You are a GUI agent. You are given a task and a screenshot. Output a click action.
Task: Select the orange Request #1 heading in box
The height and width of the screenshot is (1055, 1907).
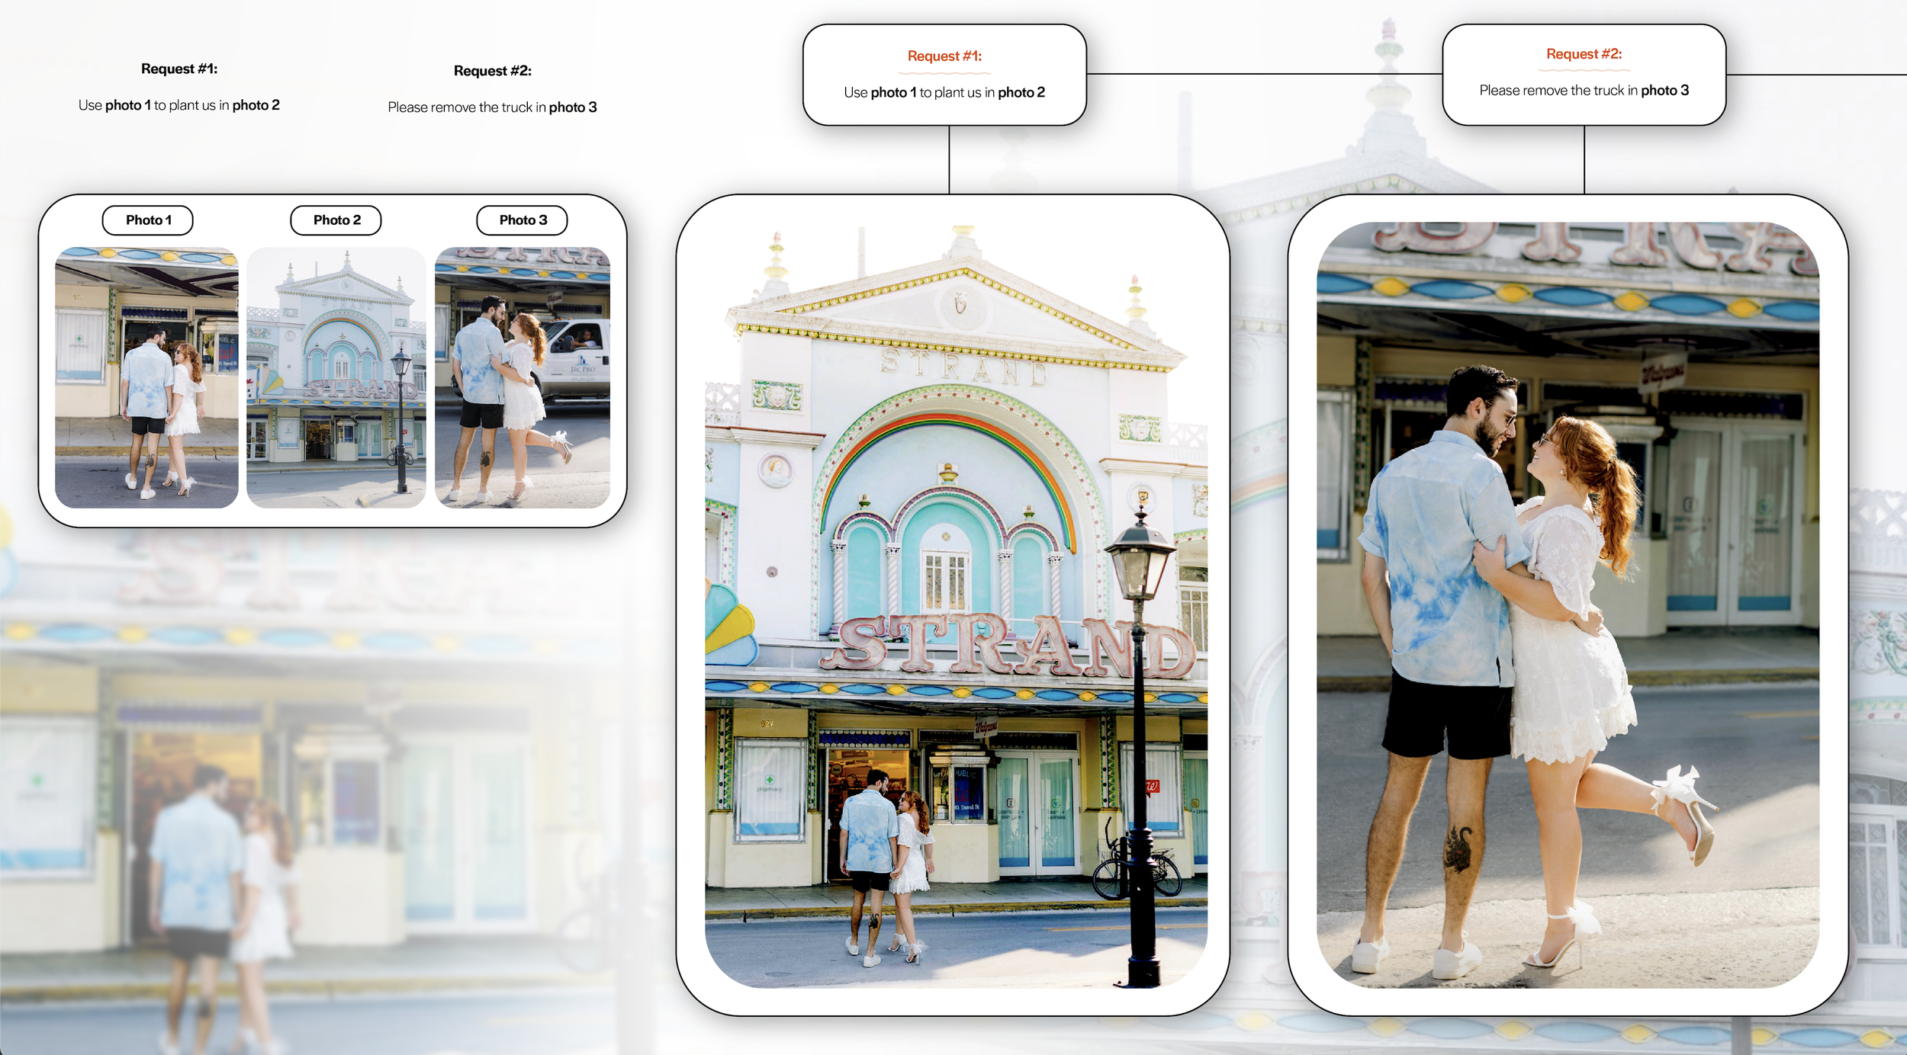[944, 56]
